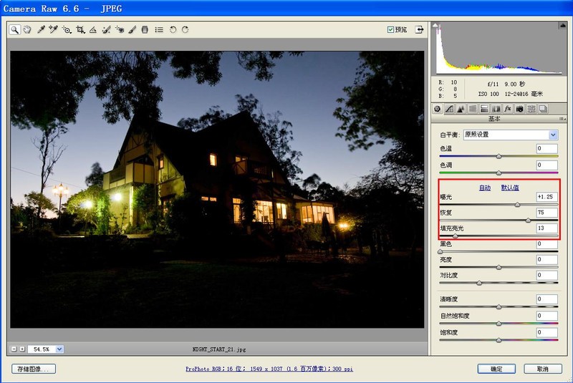Adjust the 黑色 blacks slider handle
Image resolution: width=573 pixels, height=383 pixels.
tap(440, 251)
